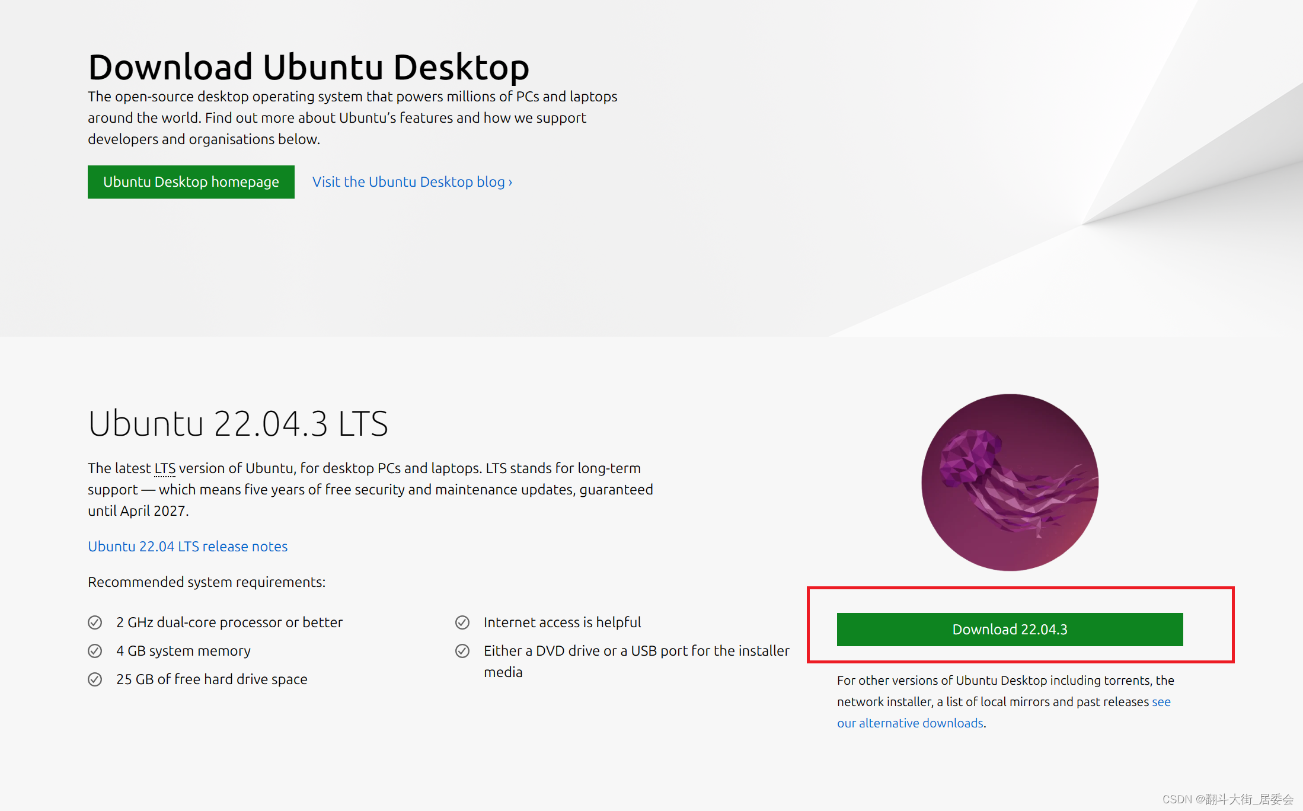Follow the see our alternative downloads link
The height and width of the screenshot is (811, 1303).
coord(910,723)
